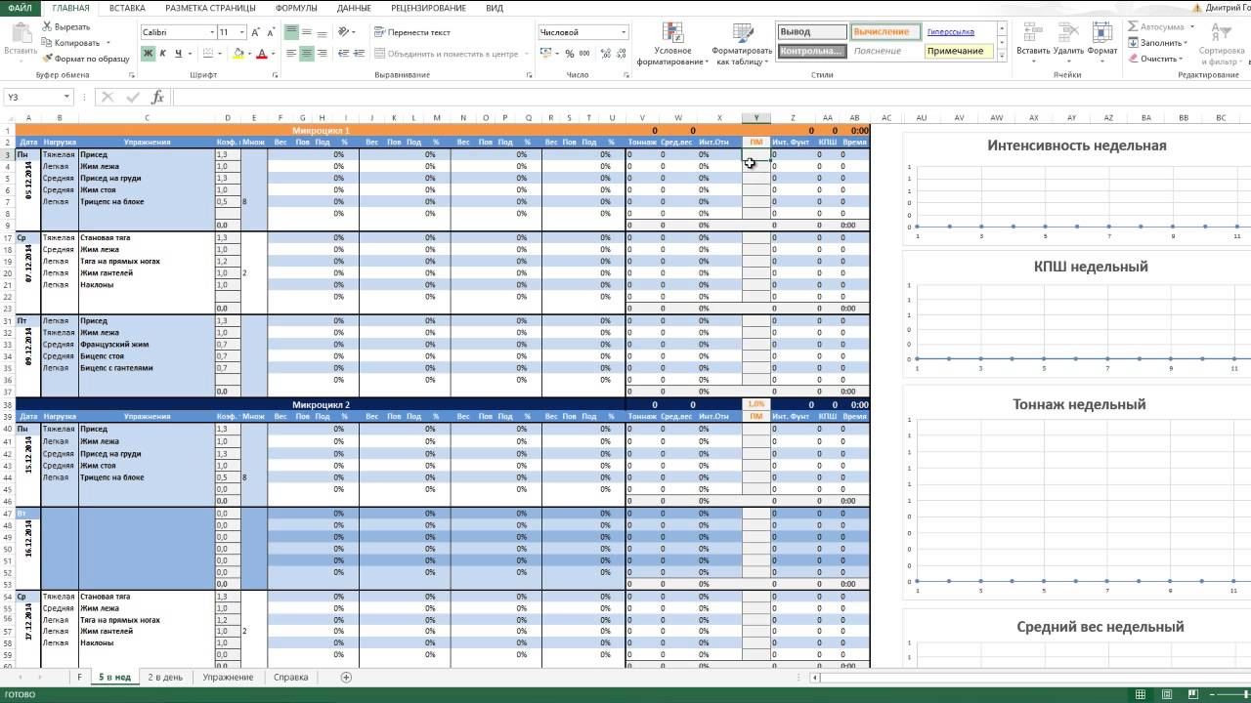Toggle underline Ч formatting
The height and width of the screenshot is (703, 1251).
pos(177,54)
